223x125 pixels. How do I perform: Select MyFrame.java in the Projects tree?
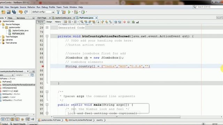tap(18, 34)
